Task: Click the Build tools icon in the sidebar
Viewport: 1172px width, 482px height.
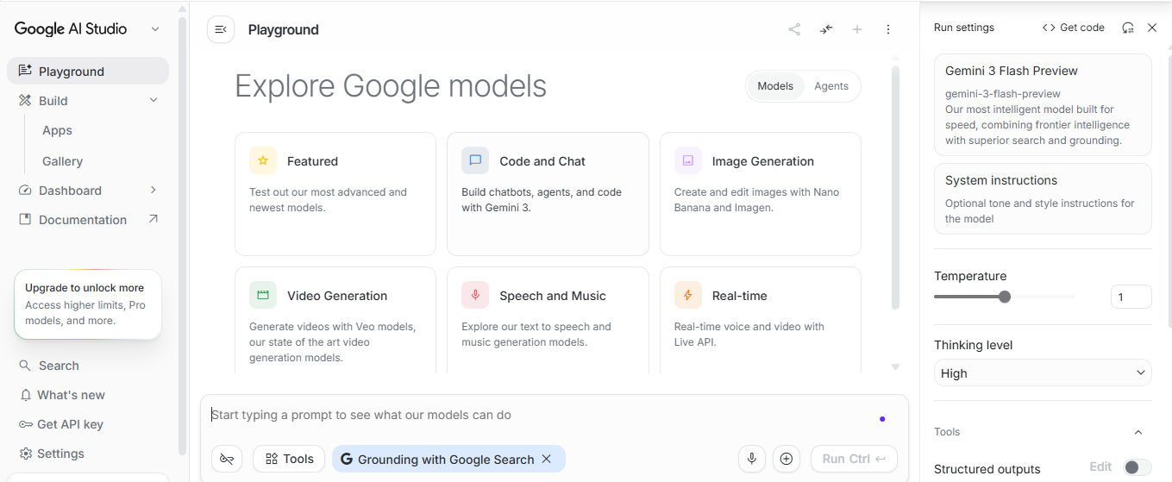Action: [25, 100]
